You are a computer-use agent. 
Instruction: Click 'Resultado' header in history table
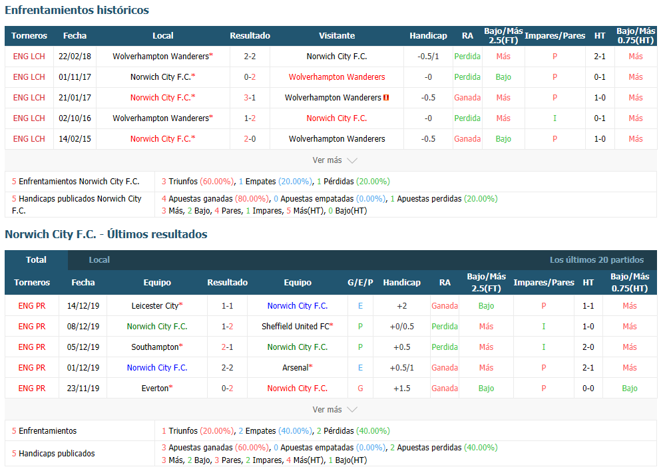click(250, 36)
